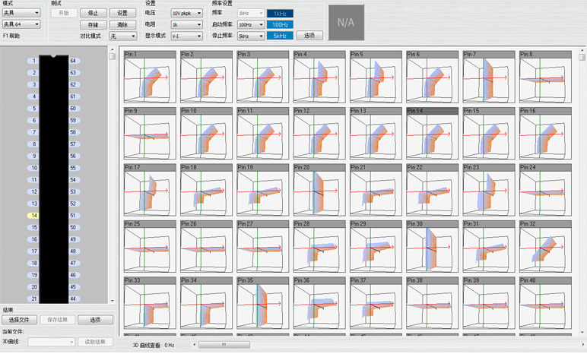Select the Pin 14 curve plot
The width and height of the screenshot is (587, 354).
point(432,137)
